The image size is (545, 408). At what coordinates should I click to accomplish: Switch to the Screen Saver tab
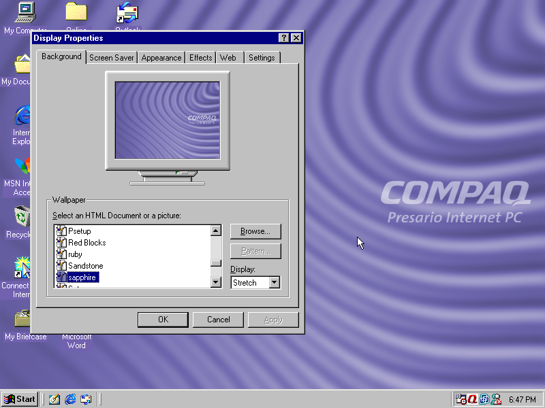tap(111, 58)
